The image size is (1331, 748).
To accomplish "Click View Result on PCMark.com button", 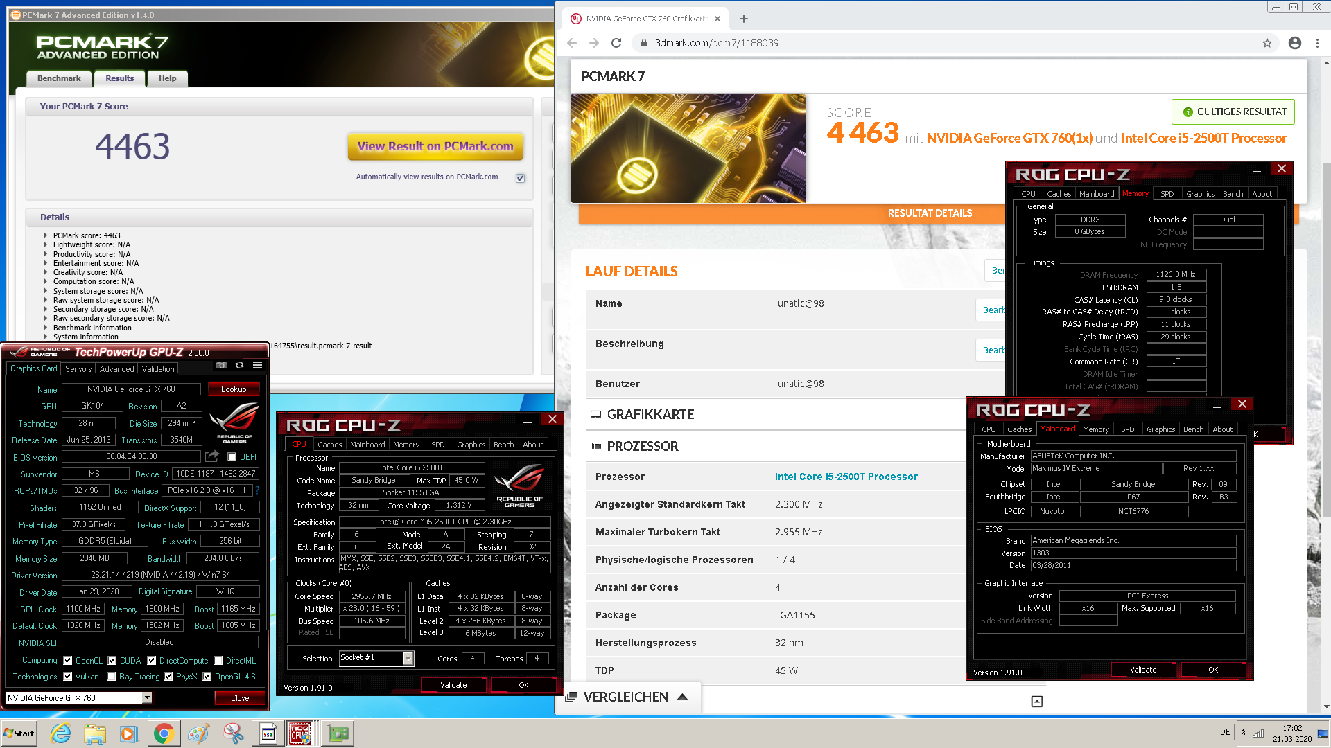I will pyautogui.click(x=435, y=146).
